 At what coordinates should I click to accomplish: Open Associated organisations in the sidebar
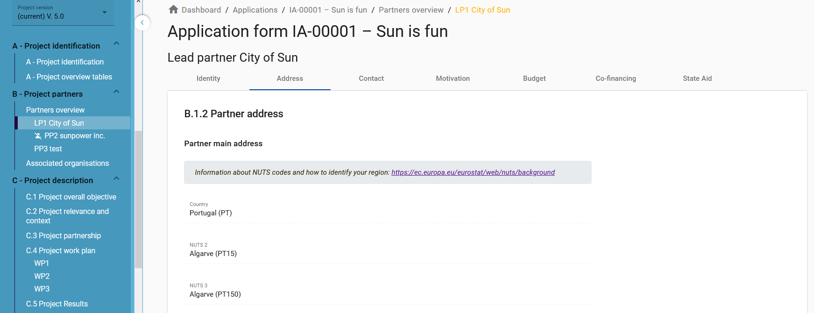(x=67, y=164)
